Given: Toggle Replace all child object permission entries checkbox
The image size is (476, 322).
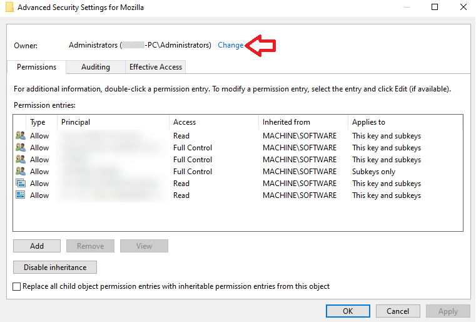Looking at the screenshot, I should (17, 286).
